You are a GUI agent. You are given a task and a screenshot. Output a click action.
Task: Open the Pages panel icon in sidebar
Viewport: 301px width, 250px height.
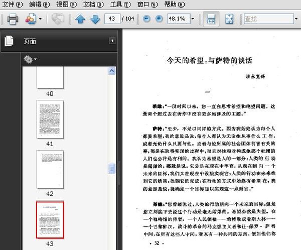click(9, 41)
